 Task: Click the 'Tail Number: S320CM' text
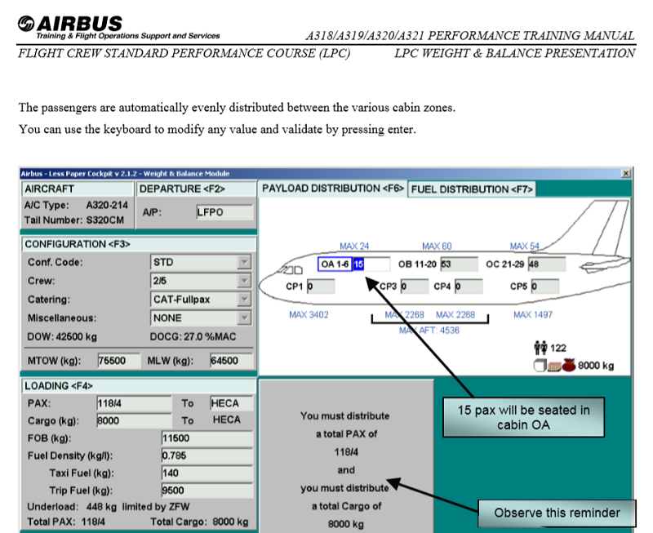point(74,220)
